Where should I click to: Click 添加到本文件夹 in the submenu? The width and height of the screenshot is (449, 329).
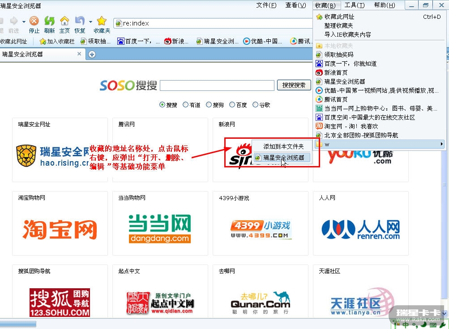(282, 147)
